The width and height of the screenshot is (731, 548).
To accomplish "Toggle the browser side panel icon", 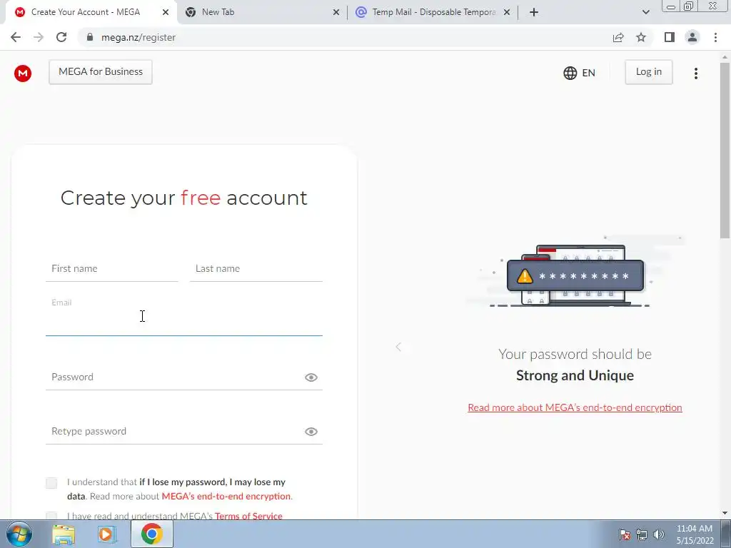I will tap(670, 37).
